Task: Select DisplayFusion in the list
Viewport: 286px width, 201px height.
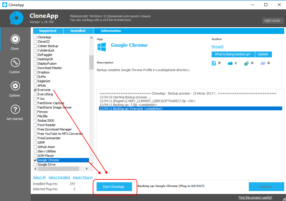Action: pos(47,63)
